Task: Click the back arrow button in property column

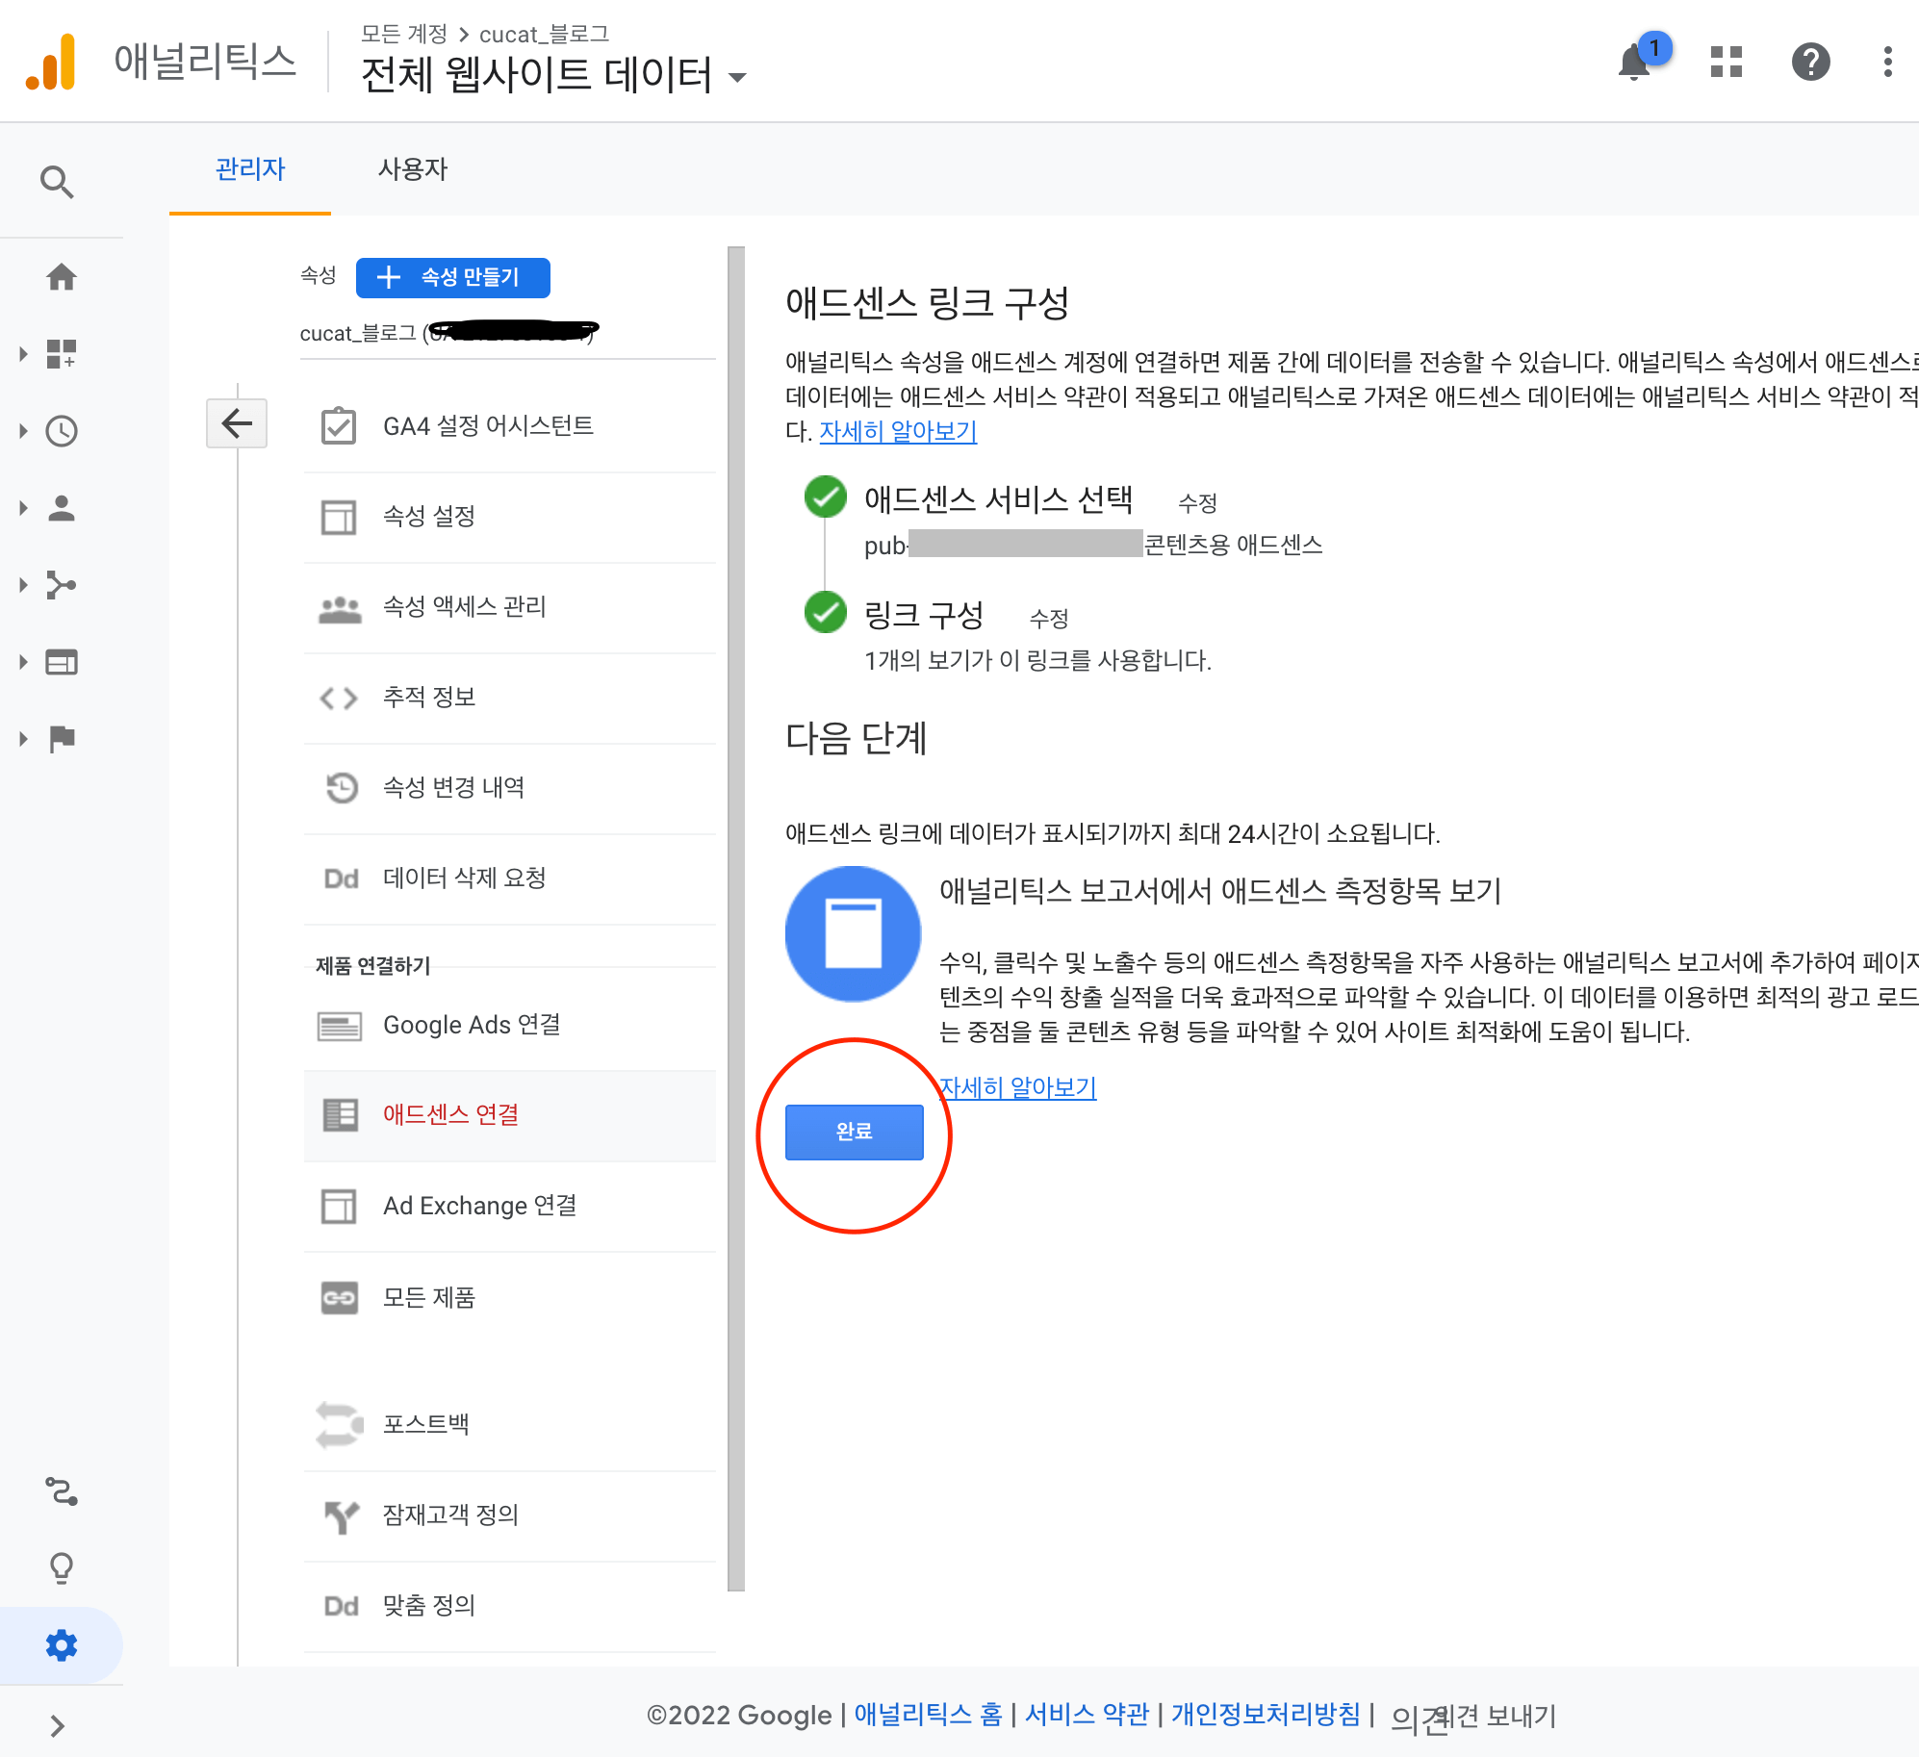Action: click(x=237, y=423)
